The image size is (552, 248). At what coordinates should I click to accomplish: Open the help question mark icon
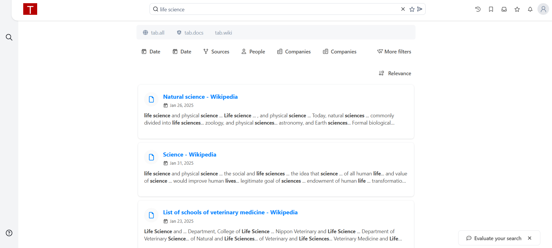click(x=9, y=233)
